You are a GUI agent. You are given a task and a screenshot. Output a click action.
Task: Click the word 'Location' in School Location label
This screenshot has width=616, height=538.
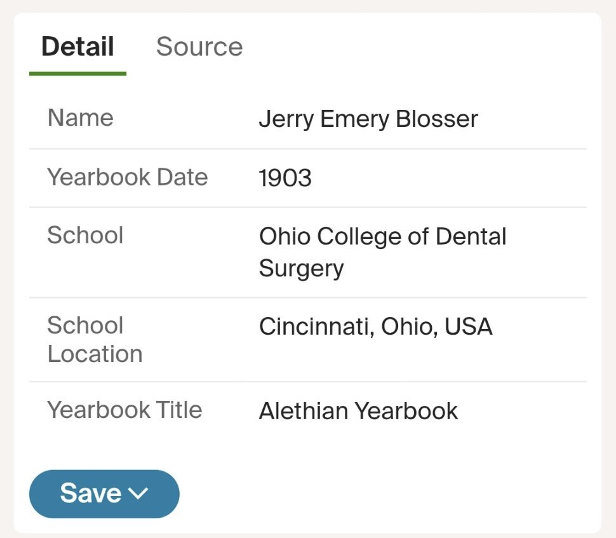click(95, 354)
